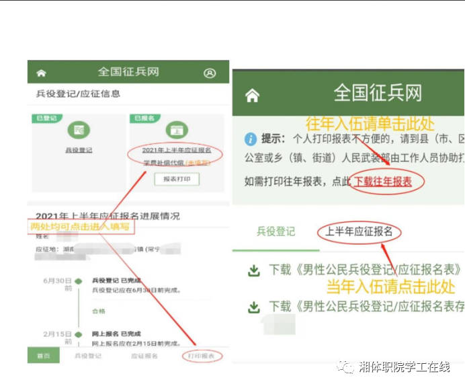Screen dimensions: 465x382
Task: Click the blue info icon beside 提示
Action: pyautogui.click(x=250, y=139)
